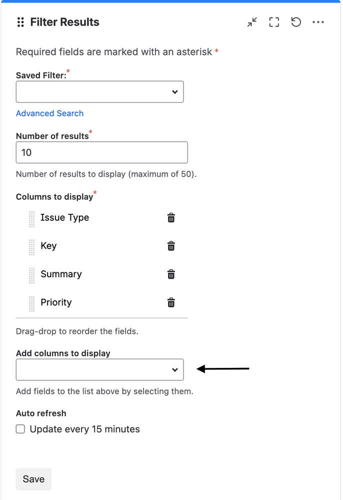The image size is (343, 500).
Task: Remove the Priority column
Action: pos(171,302)
